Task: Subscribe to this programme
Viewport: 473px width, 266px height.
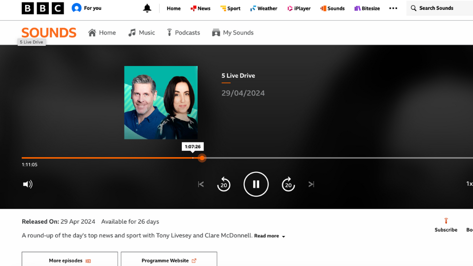Action: [x=446, y=225]
